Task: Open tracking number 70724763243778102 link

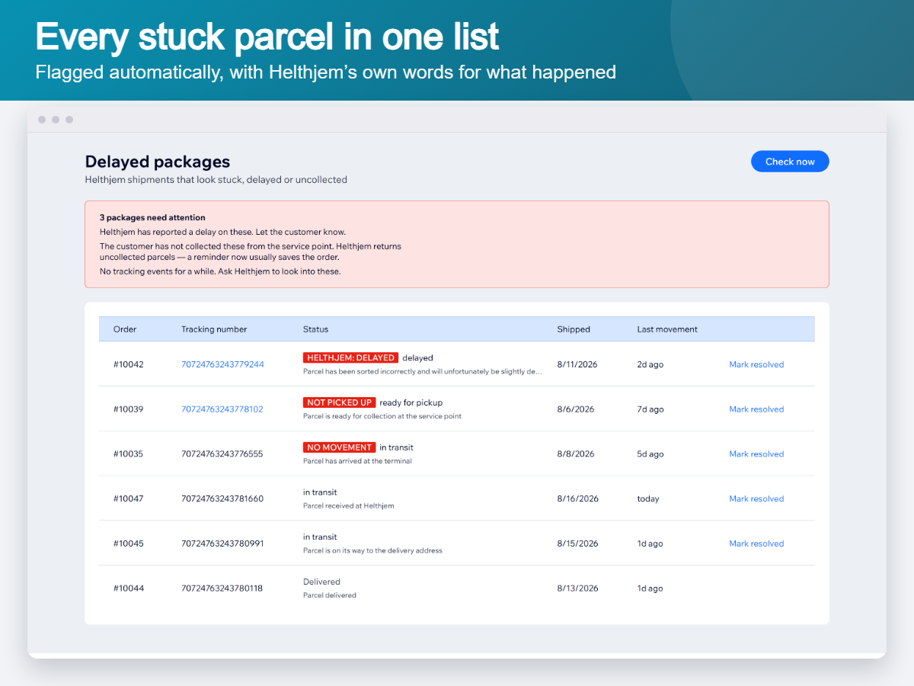Action: [x=222, y=409]
